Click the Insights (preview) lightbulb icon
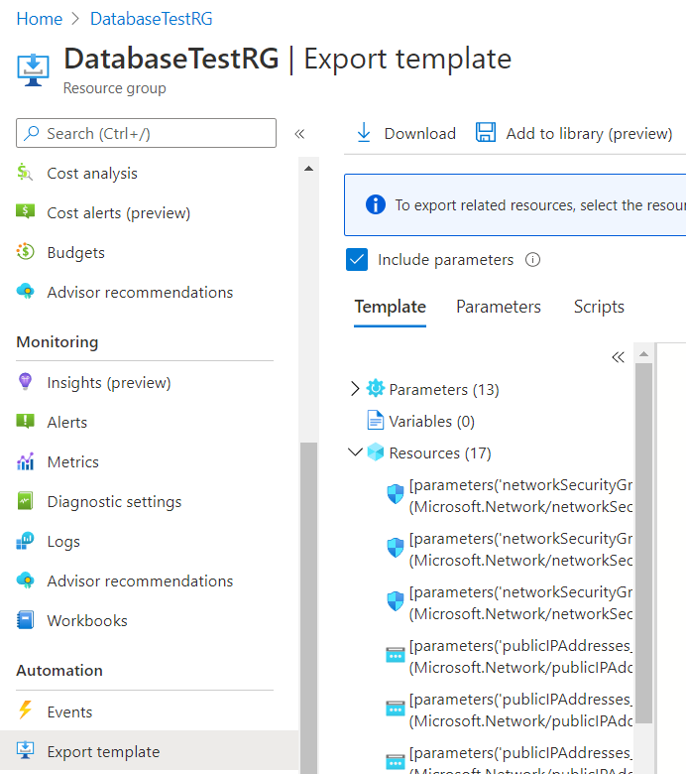 pos(25,382)
